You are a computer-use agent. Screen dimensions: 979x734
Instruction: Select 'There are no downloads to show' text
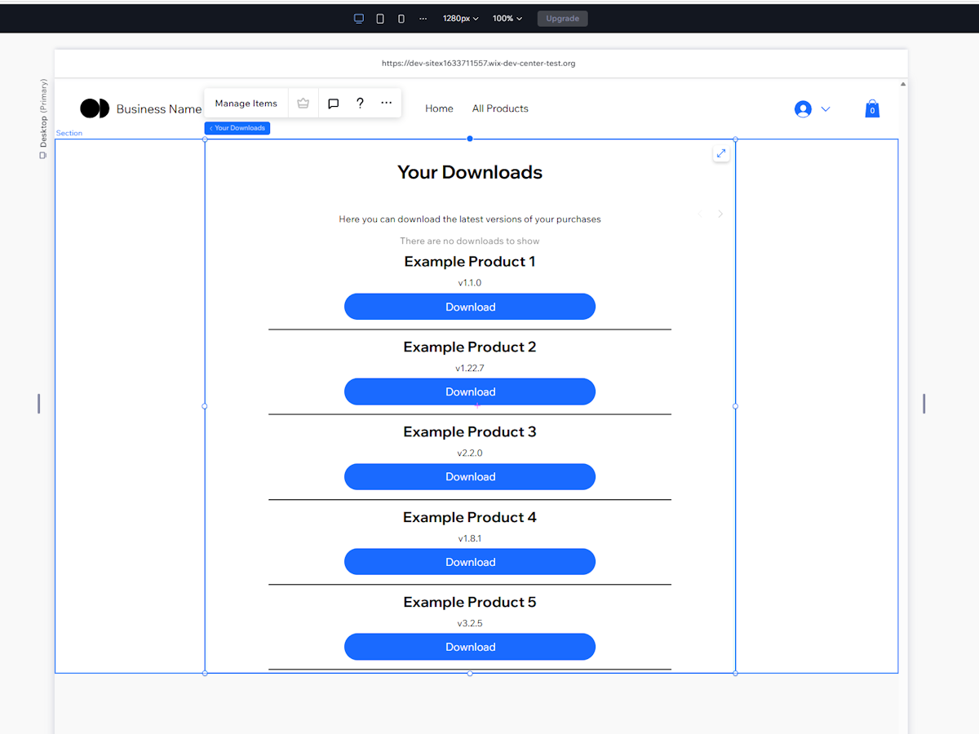pyautogui.click(x=470, y=241)
